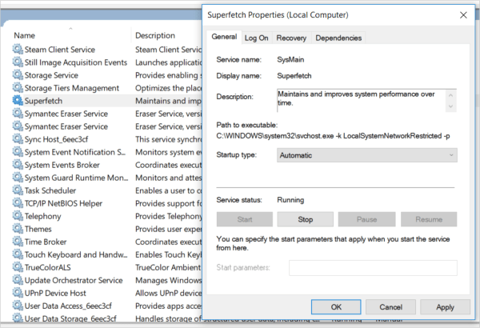Screen dimensions: 480x328
Task: Select the UPnP Device Host name
Action: tap(55, 293)
